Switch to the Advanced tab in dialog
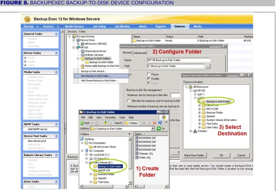This screenshot has height=191, width=276. coord(140,53)
